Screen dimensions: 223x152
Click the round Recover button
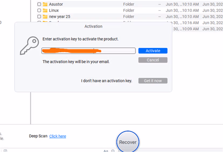[128, 142]
